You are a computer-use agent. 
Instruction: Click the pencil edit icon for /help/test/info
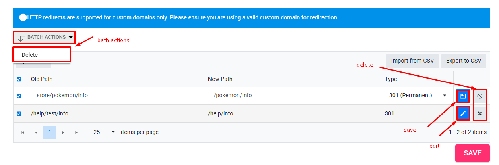click(x=463, y=114)
